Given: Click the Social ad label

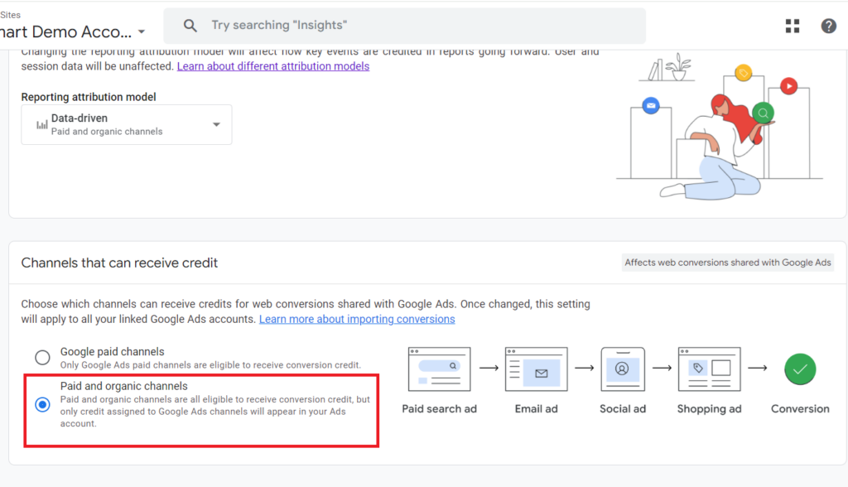Looking at the screenshot, I should pyautogui.click(x=623, y=409).
